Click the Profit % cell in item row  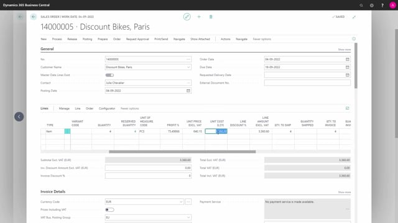point(172,131)
